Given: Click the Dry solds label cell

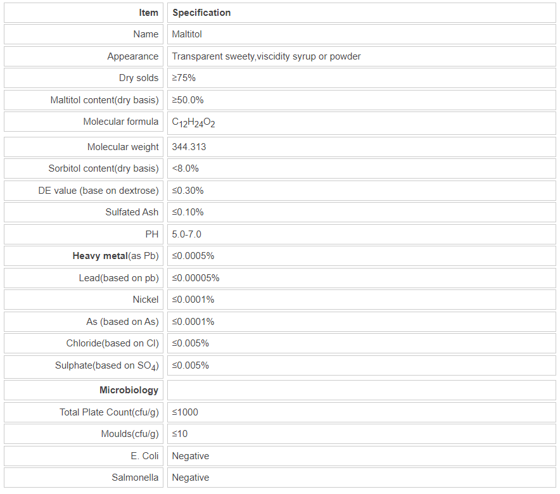Looking at the screenshot, I should (x=139, y=78).
